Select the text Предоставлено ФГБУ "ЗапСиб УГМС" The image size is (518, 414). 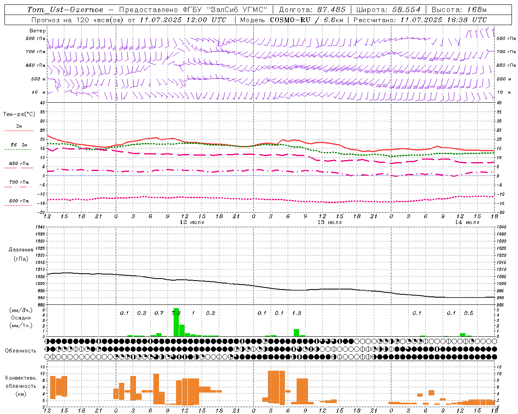coord(194,10)
